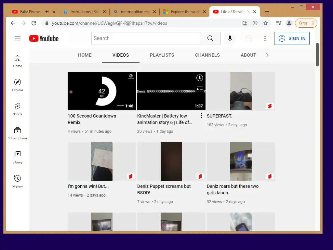Click inside the YouTube Search field

coord(146,38)
